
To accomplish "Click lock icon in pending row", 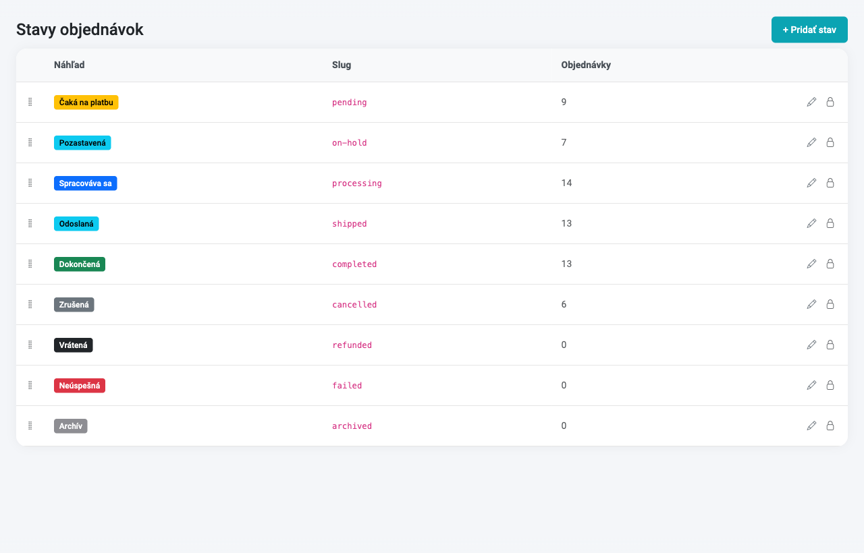I will click(x=830, y=102).
